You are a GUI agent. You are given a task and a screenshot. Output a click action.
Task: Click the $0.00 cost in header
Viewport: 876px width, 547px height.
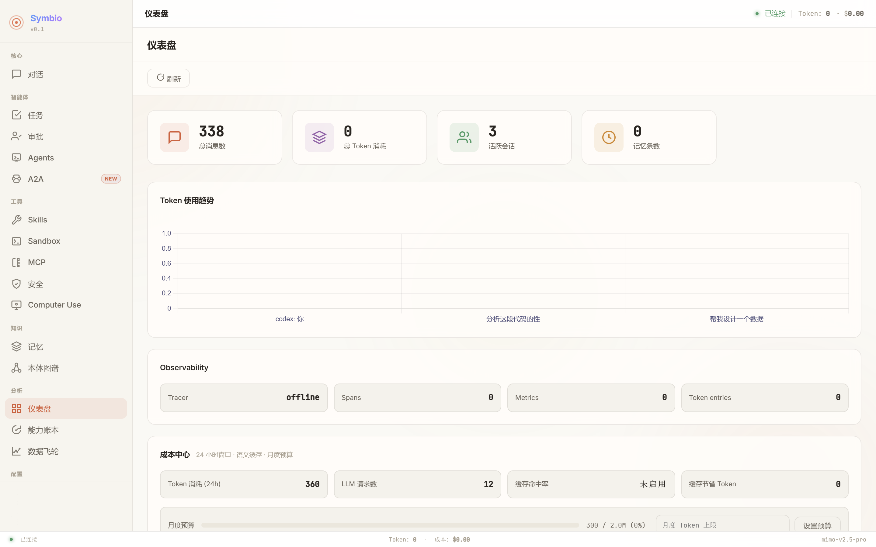point(854,14)
